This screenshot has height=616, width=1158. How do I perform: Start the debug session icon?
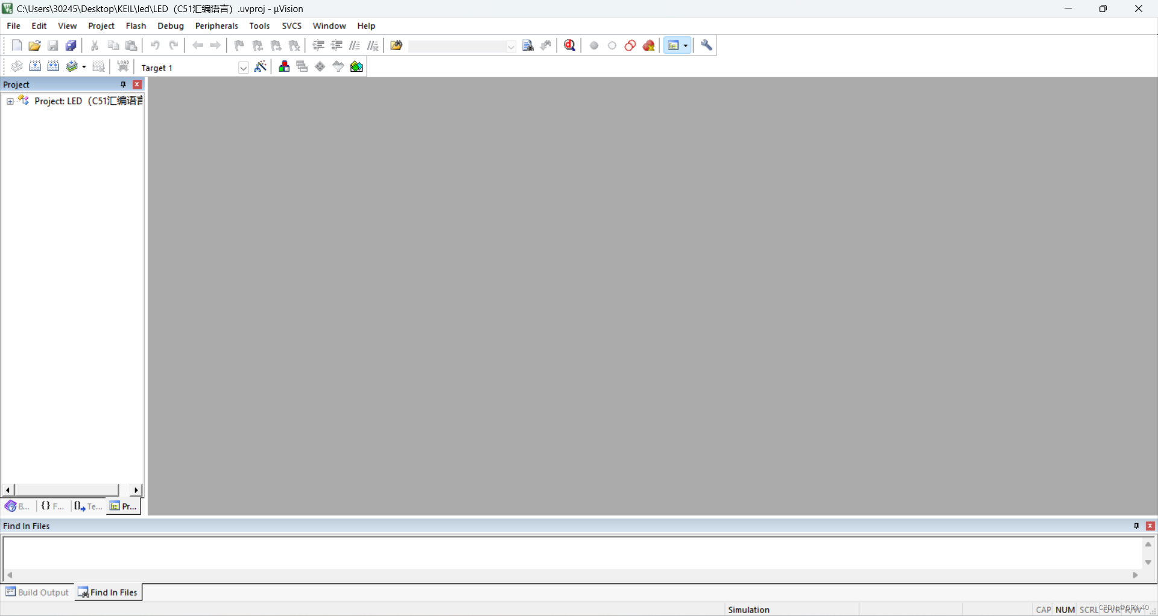point(570,45)
